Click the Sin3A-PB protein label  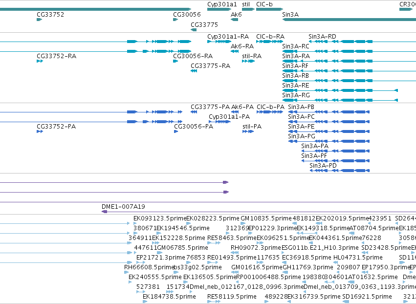(x=301, y=107)
